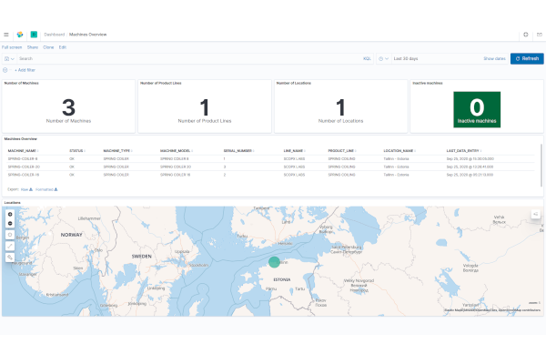Click OK status of SPRING-COILER-8 row
This screenshot has width=546, height=364.
(72, 159)
